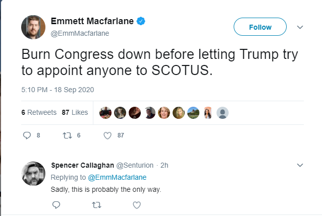View the 6 Retweets list

tap(39, 112)
